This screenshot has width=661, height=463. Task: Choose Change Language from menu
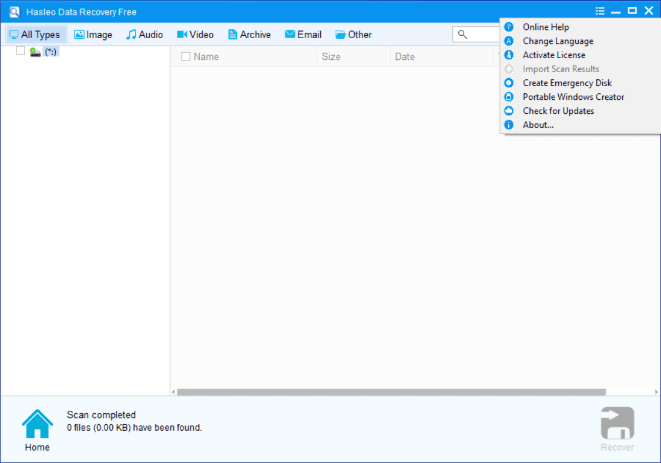558,41
